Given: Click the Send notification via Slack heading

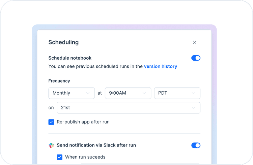Looking at the screenshot, I should tap(96, 145).
